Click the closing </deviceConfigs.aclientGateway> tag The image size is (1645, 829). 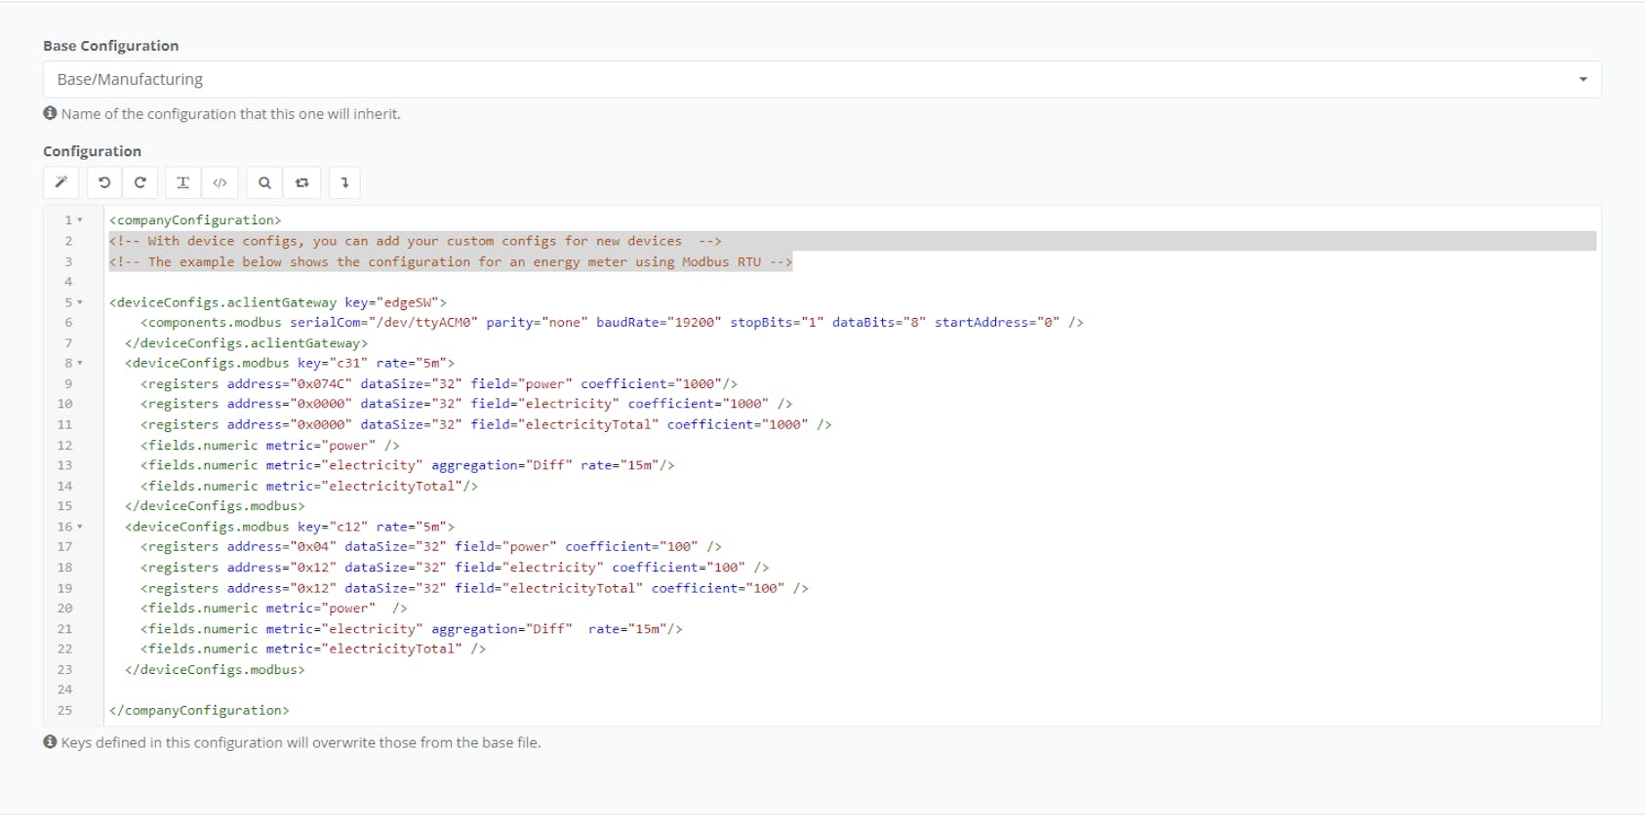pyautogui.click(x=247, y=342)
